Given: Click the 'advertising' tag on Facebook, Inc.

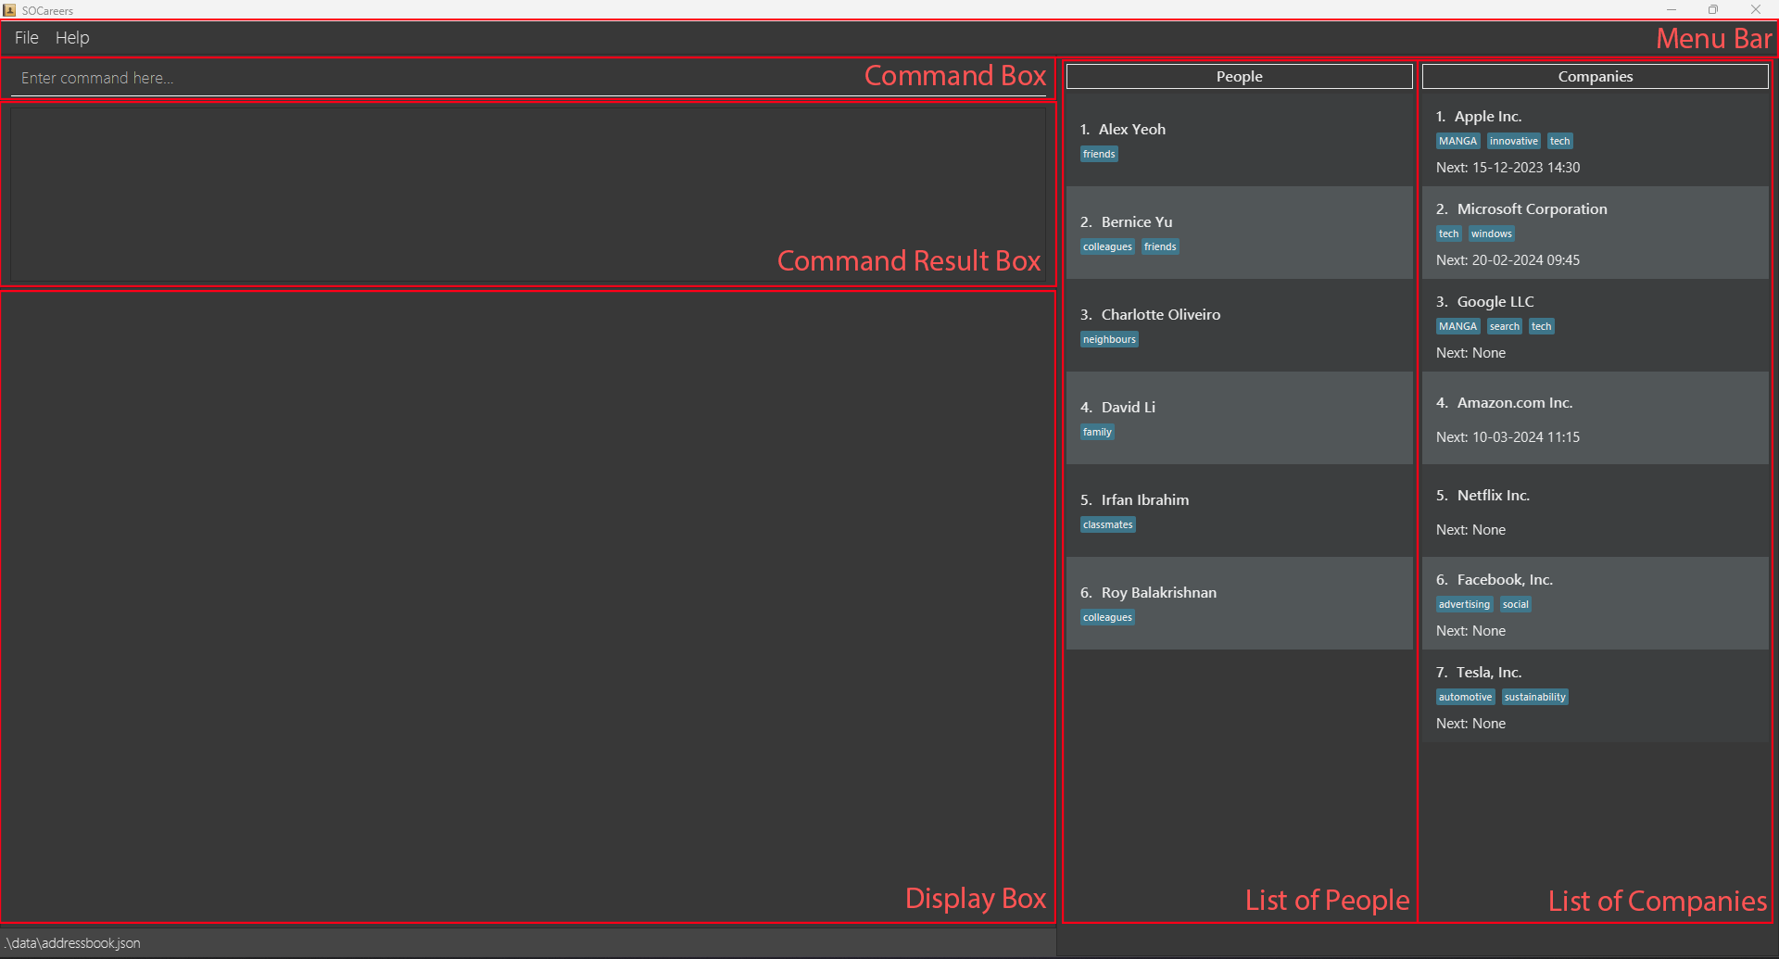Looking at the screenshot, I should click(1464, 604).
